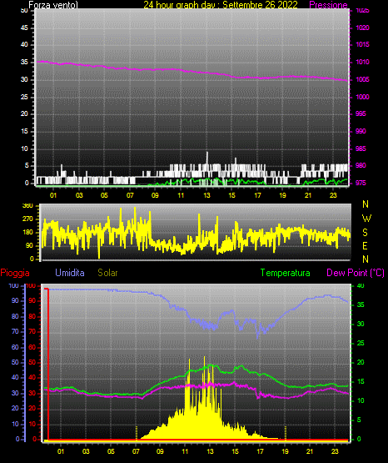Image resolution: width=388 pixels, height=463 pixels.
Task: Click the W compass direction label
Action: point(366,219)
